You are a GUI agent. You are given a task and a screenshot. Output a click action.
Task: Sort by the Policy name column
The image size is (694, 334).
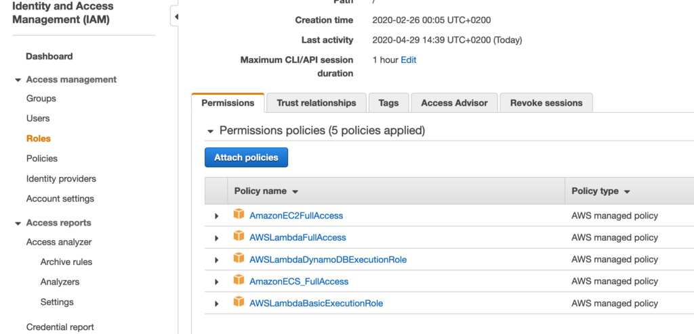(x=266, y=191)
